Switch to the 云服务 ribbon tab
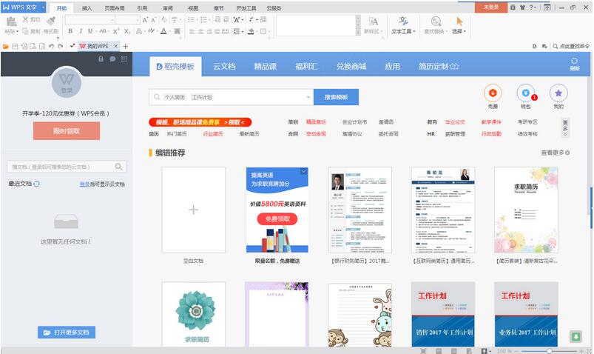 pos(274,8)
